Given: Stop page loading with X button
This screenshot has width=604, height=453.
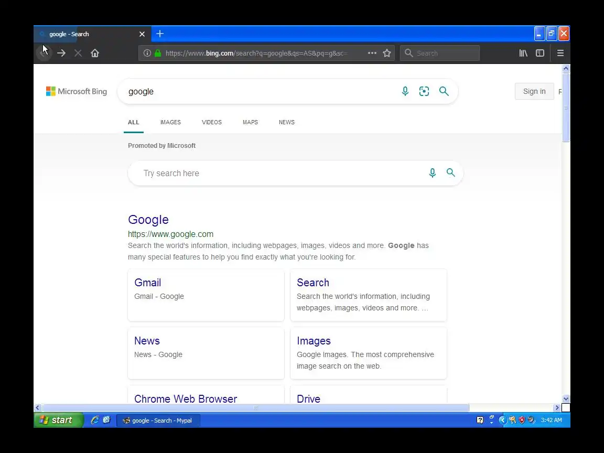Looking at the screenshot, I should coord(78,53).
